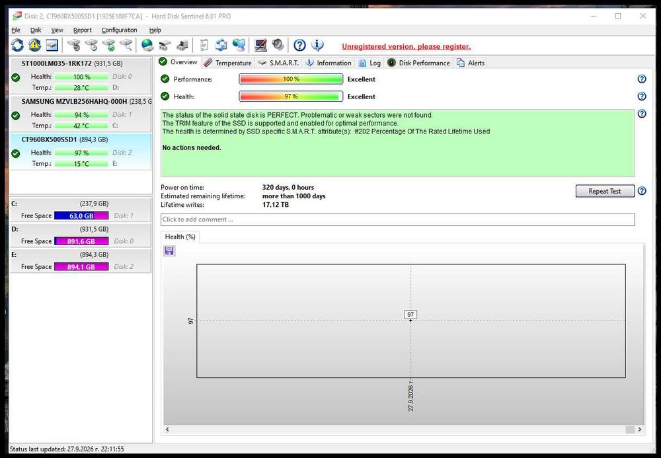Open the Disk Performance tab
The image size is (661, 458).
(418, 63)
